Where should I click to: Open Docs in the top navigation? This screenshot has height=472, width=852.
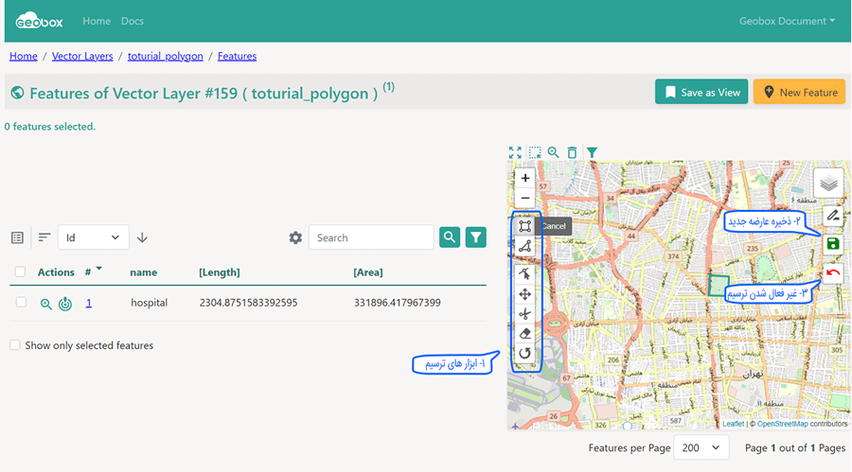133,21
